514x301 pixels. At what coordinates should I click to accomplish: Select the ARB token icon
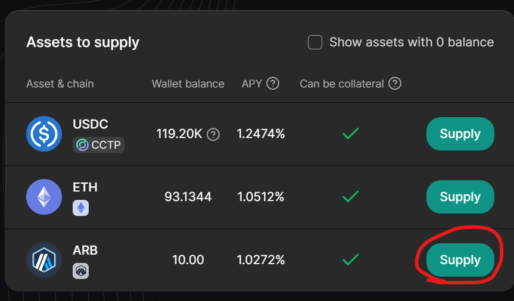pyautogui.click(x=44, y=260)
